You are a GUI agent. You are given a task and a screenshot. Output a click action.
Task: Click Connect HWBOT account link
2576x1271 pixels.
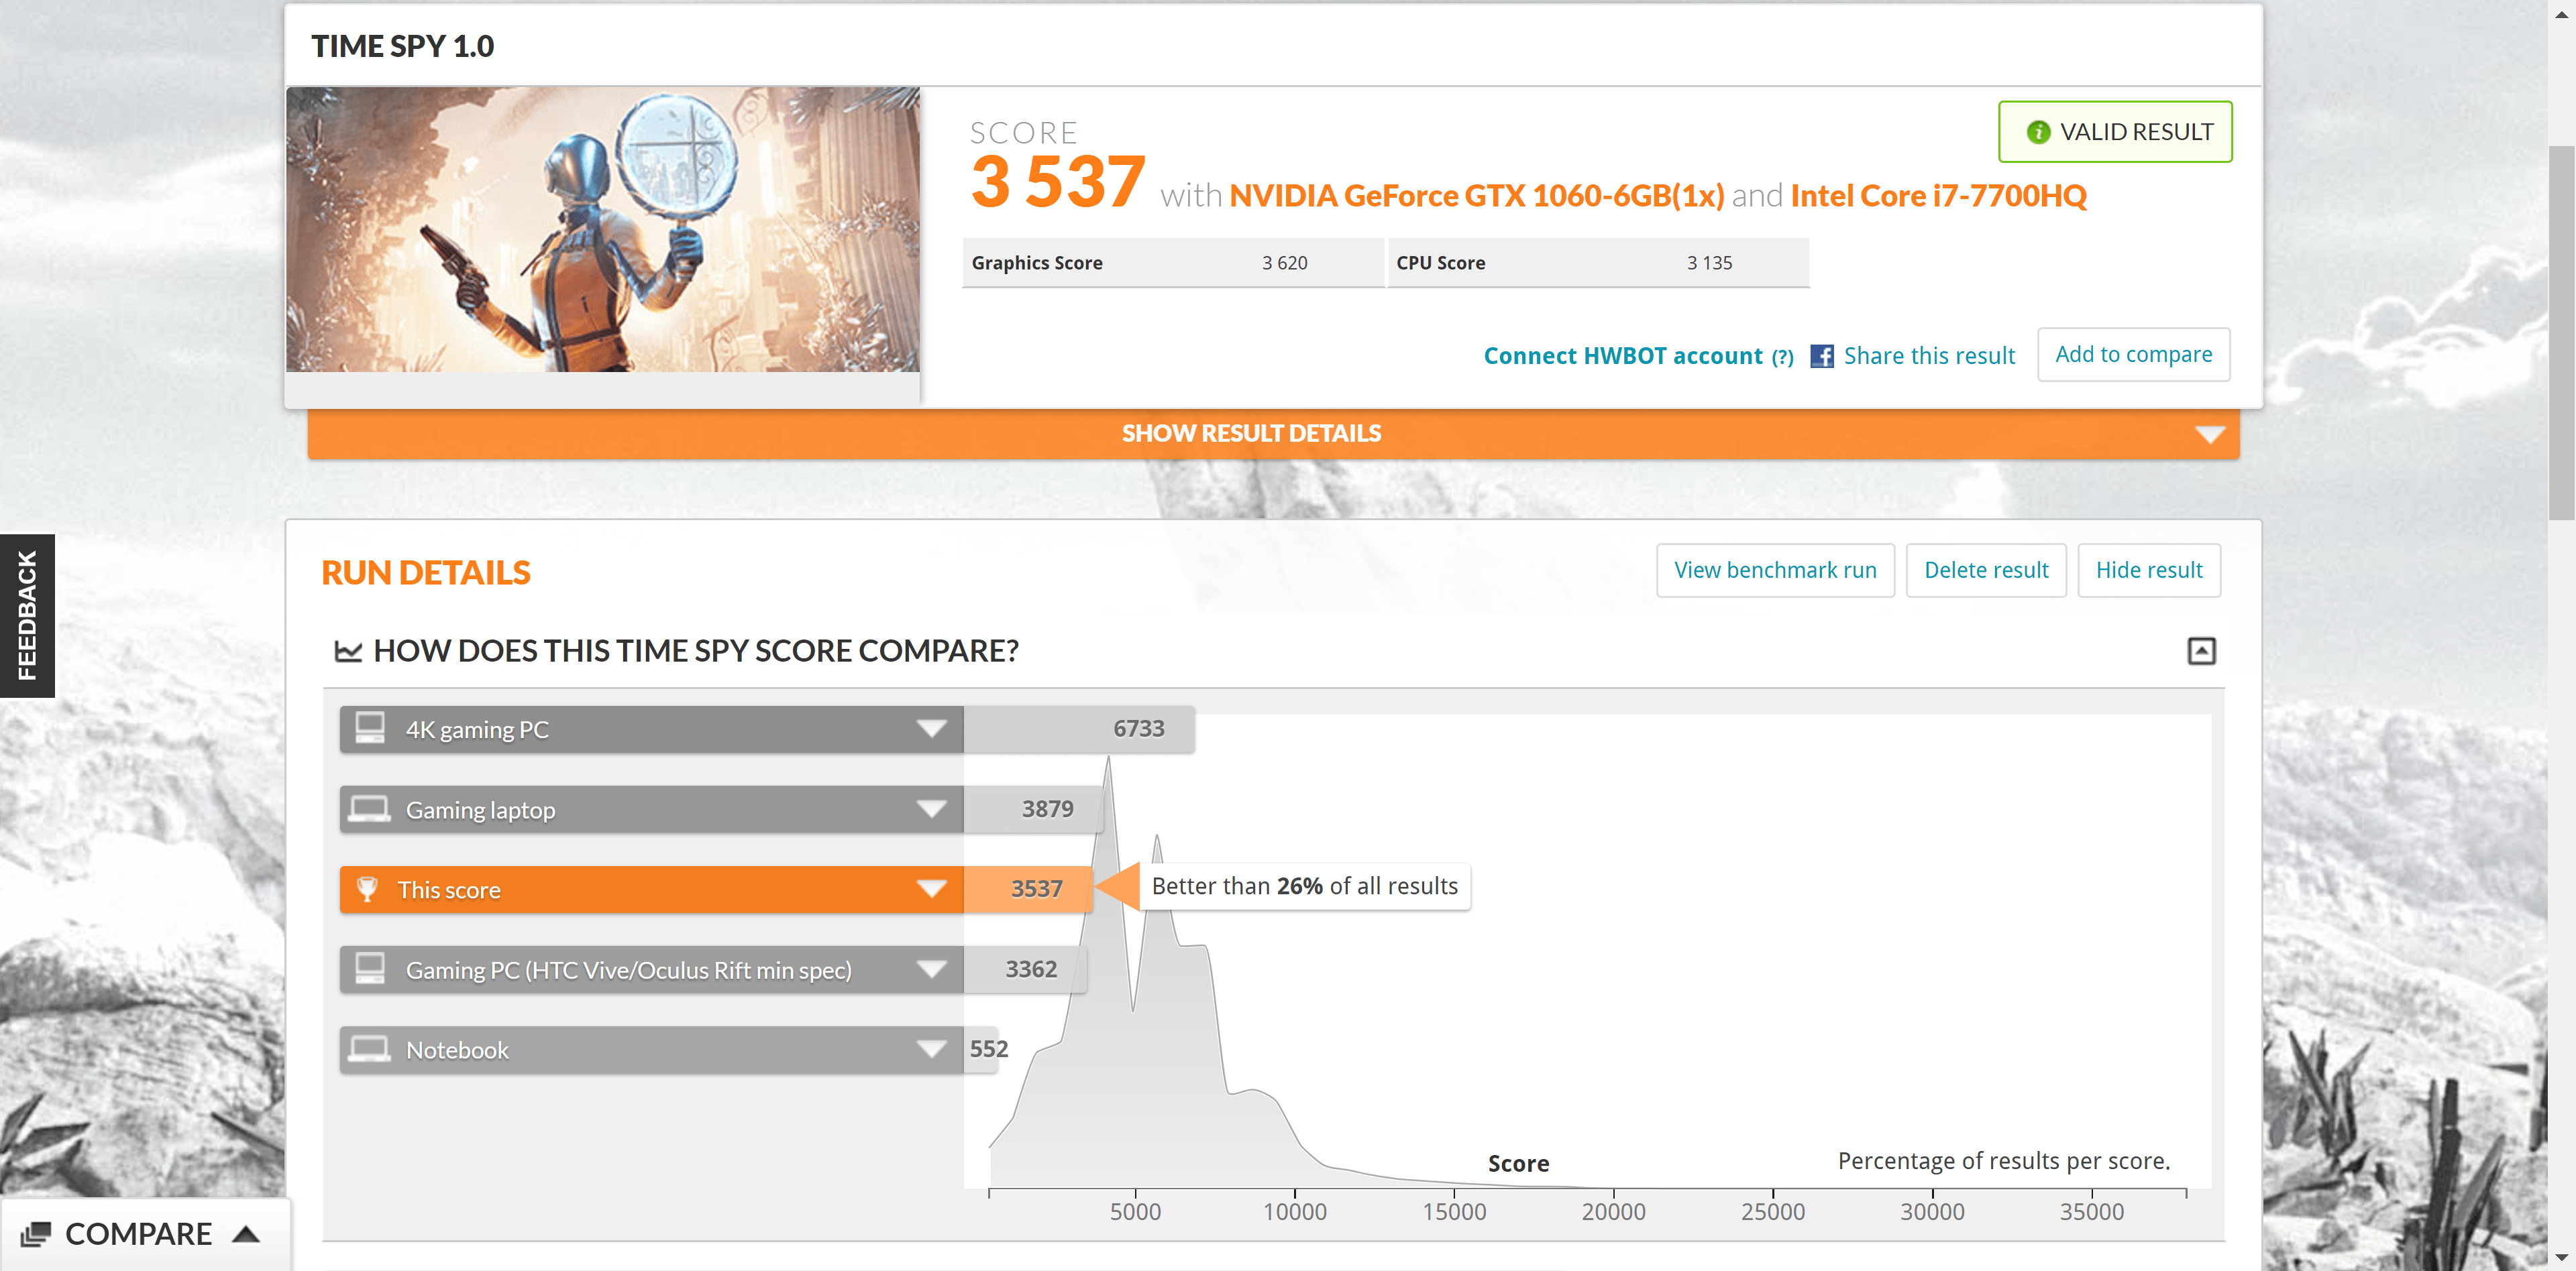click(x=1622, y=357)
